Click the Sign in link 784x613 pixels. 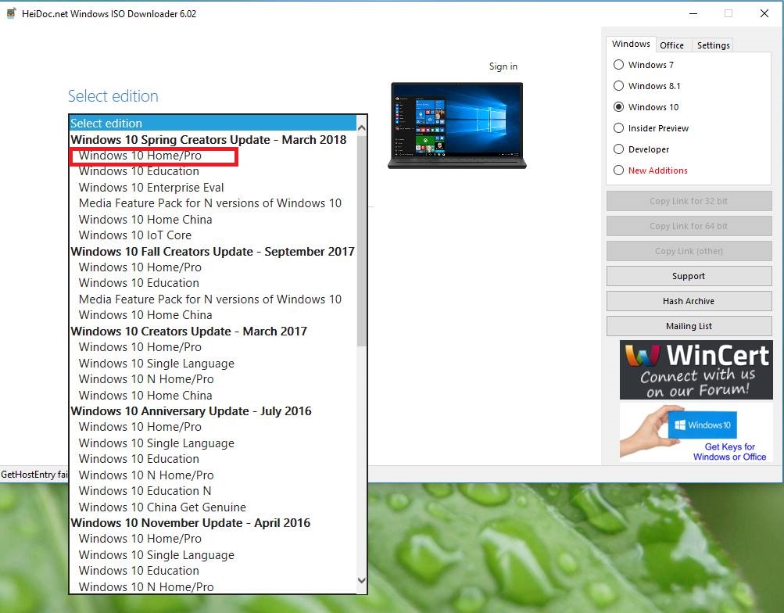point(503,66)
